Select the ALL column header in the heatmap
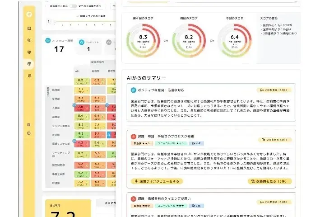The width and height of the screenshot is (325, 217). (77, 71)
